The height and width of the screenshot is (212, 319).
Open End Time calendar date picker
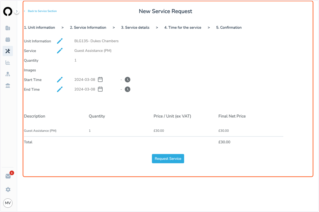pyautogui.click(x=100, y=89)
